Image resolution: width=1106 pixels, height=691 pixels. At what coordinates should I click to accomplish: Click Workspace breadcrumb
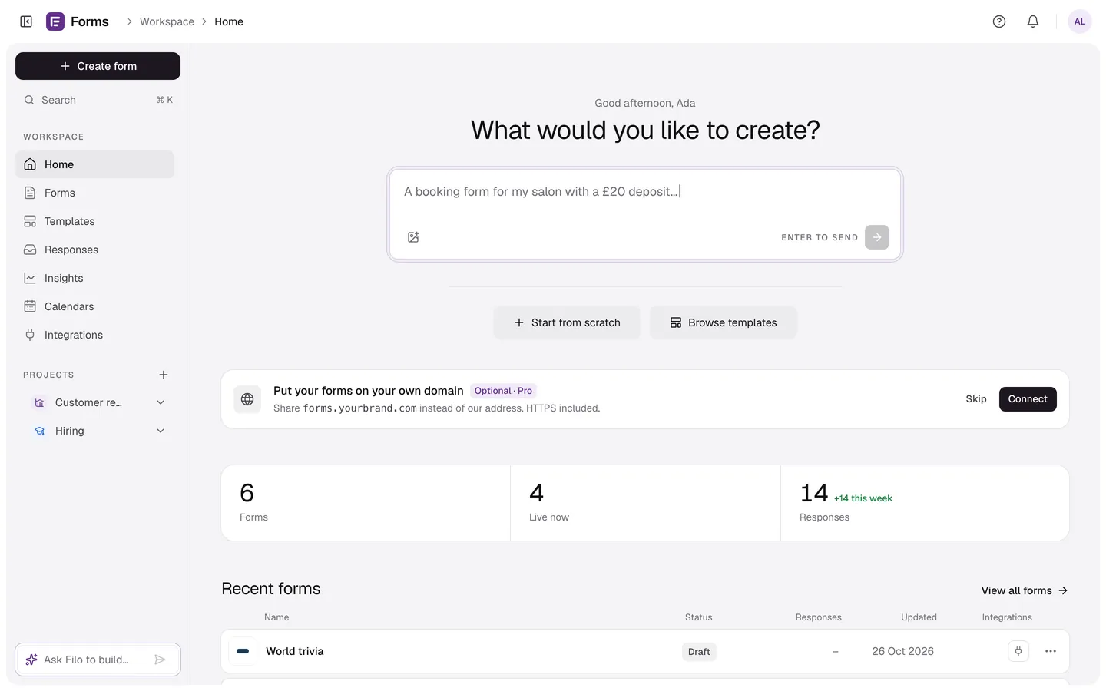tap(167, 21)
